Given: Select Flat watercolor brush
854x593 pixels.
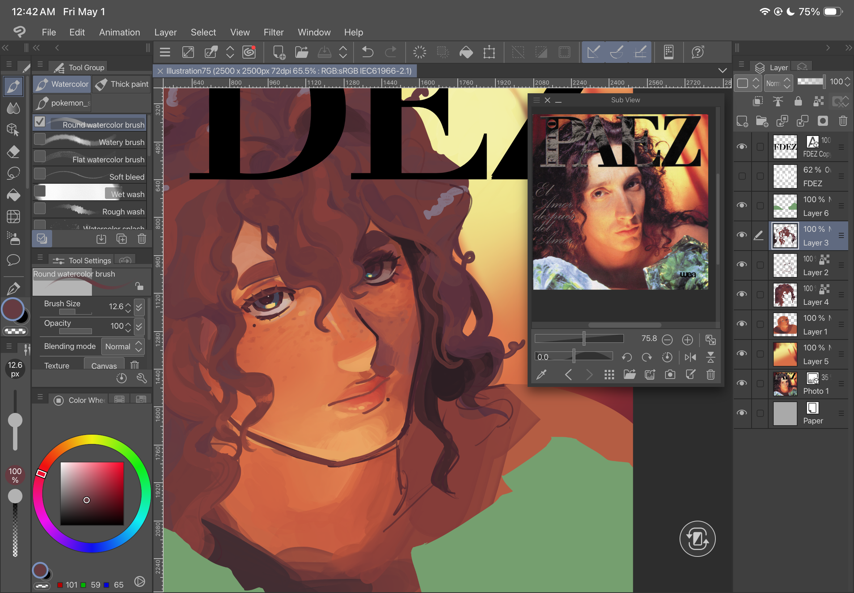Looking at the screenshot, I should [89, 158].
